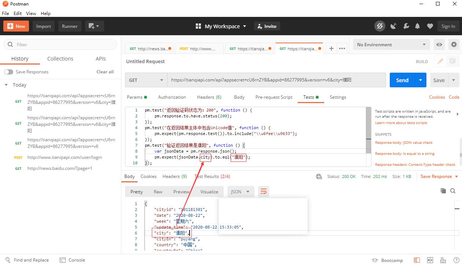Viewport: 462px width, 266px height.
Task: Switch to the Collections tab
Action: 60,59
